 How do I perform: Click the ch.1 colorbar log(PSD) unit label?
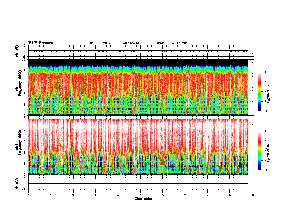pos(269,93)
